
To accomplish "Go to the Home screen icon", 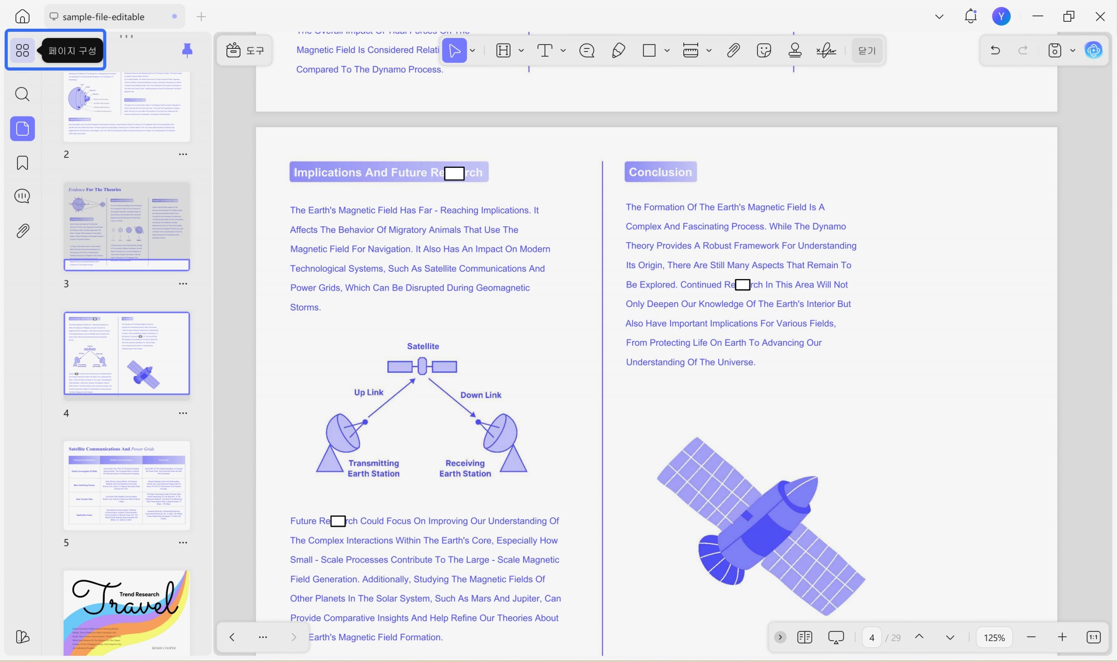I will 22,17.
